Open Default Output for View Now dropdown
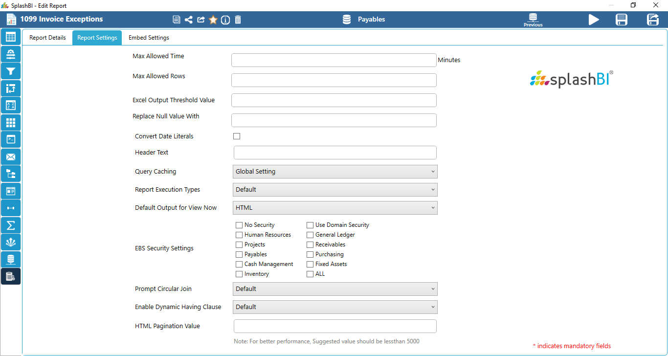 335,208
